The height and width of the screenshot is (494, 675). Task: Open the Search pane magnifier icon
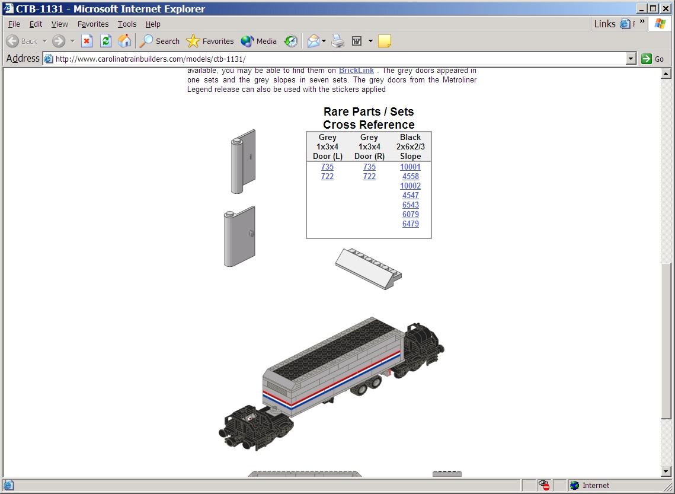[x=146, y=41]
